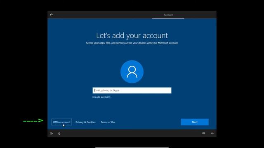Toggle the Cortana microphone icon
Viewport: 264px width, 148px height.
[x=59, y=133]
